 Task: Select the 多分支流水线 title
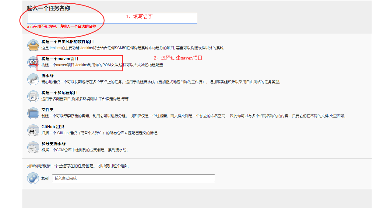click(54, 144)
